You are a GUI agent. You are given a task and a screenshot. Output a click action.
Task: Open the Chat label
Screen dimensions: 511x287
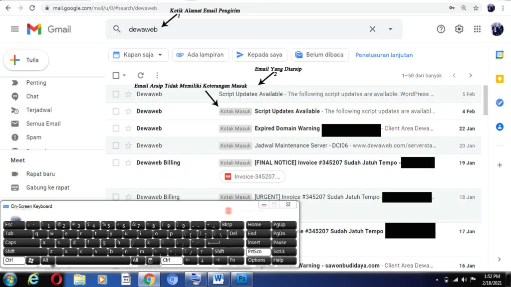pos(32,96)
